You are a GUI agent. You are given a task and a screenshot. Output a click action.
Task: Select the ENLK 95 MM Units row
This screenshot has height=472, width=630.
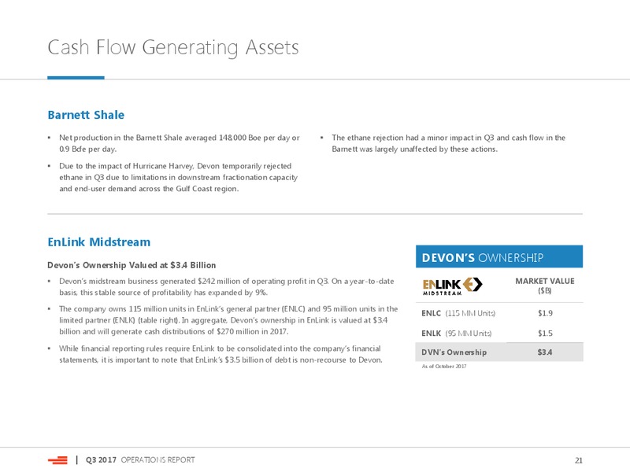click(x=499, y=333)
